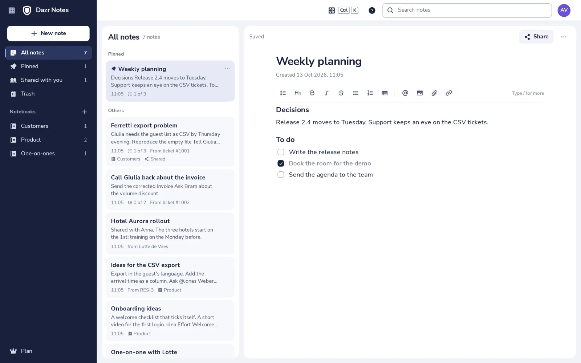Select All notes in the sidebar
The width and height of the screenshot is (581, 363).
[48, 53]
